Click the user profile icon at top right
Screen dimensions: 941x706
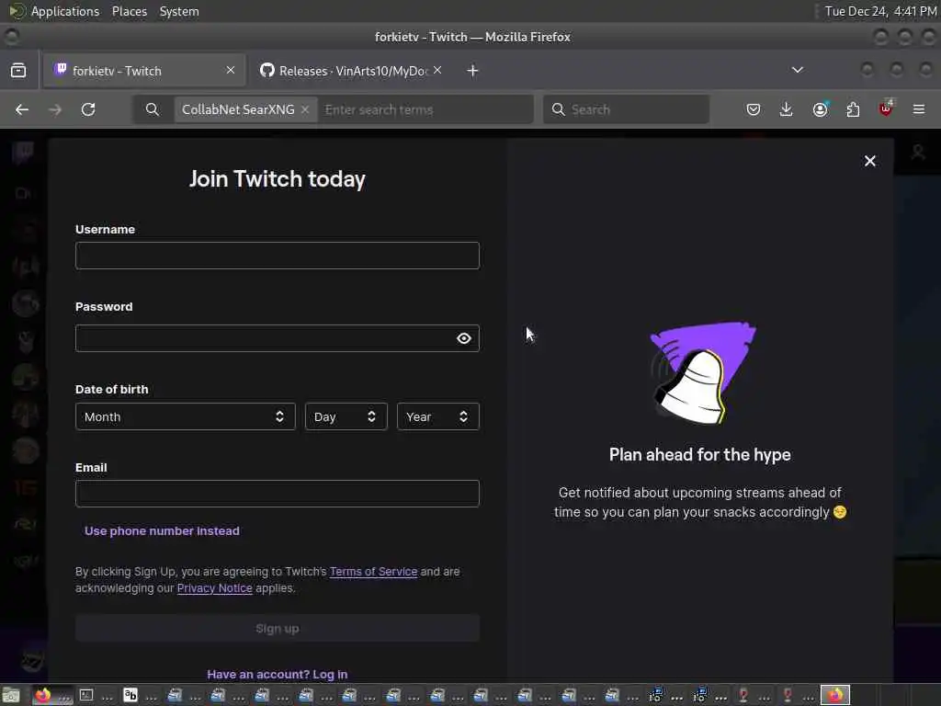pos(918,153)
